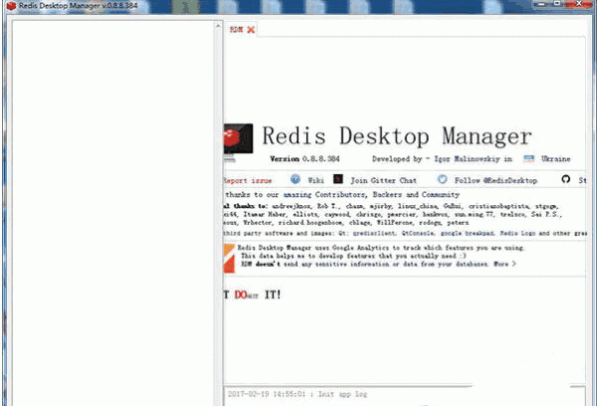597x407 pixels.
Task: Click the scroll-up arrow of connections panel
Action: point(218,26)
